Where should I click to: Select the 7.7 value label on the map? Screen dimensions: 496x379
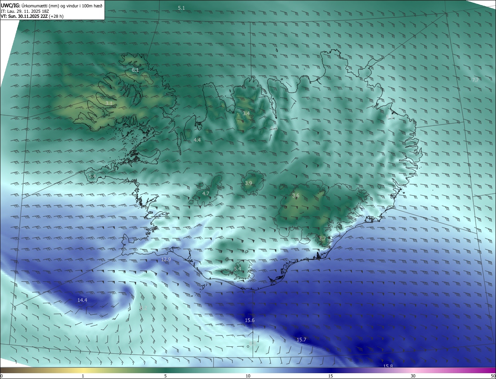pos(475,80)
